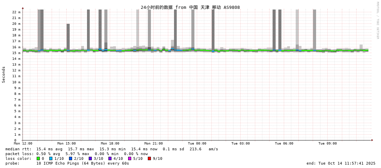Click the red 9/10 loss swatch
Viewport: 381px width, 168px height.
[x=149, y=158]
